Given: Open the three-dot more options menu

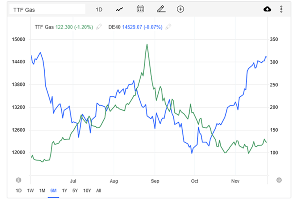Looking at the screenshot, I should coord(281,9).
